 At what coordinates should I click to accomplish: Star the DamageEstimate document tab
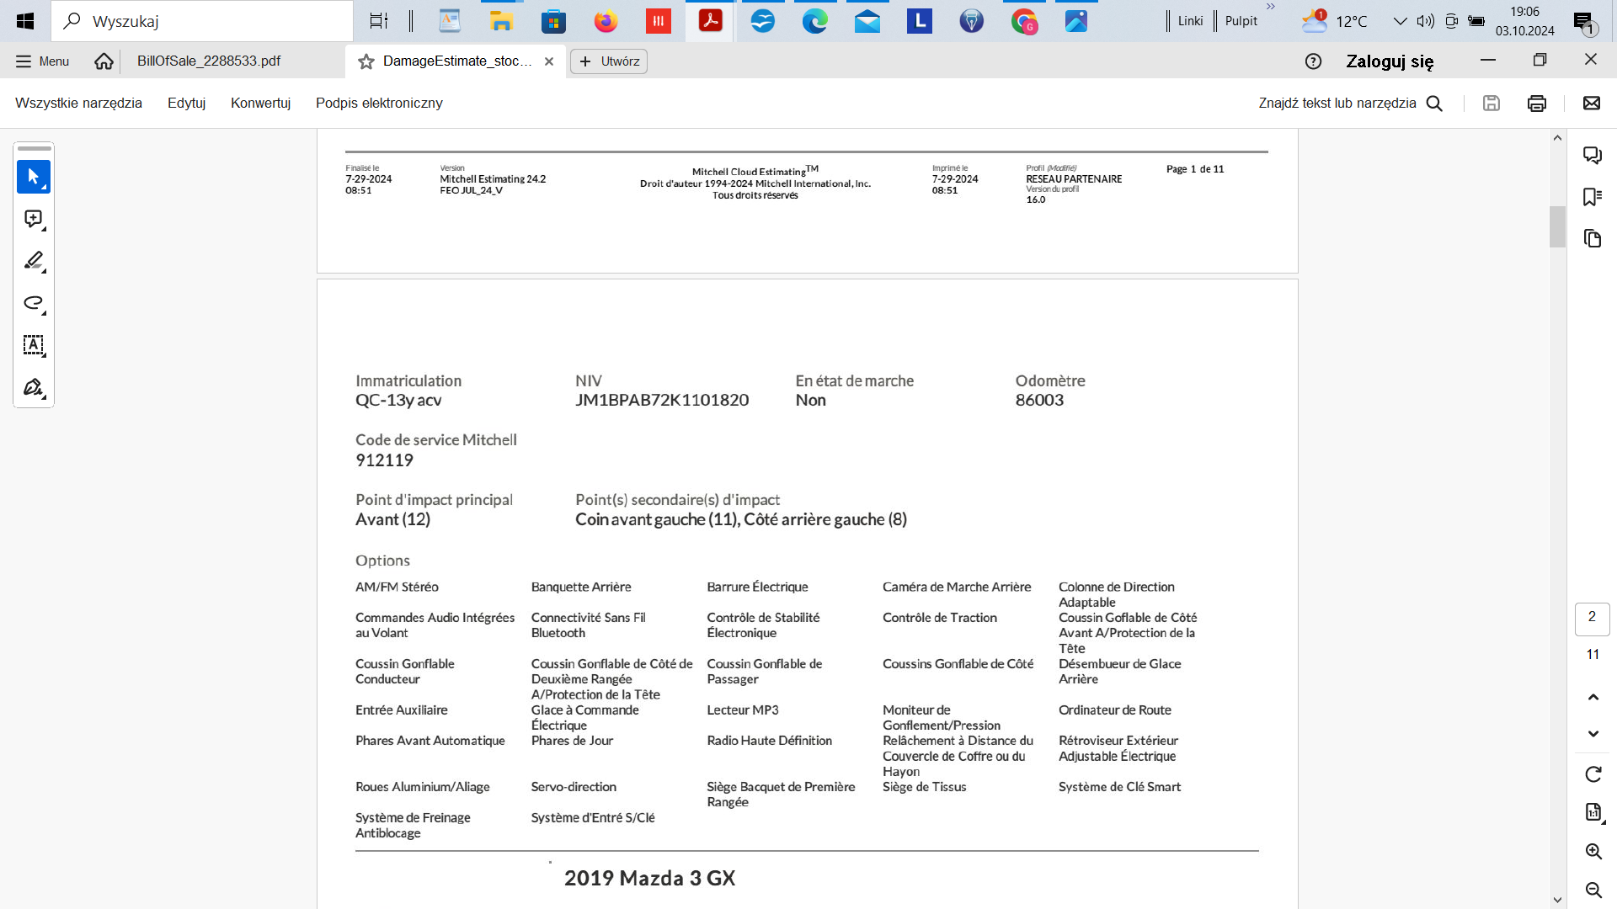point(366,61)
